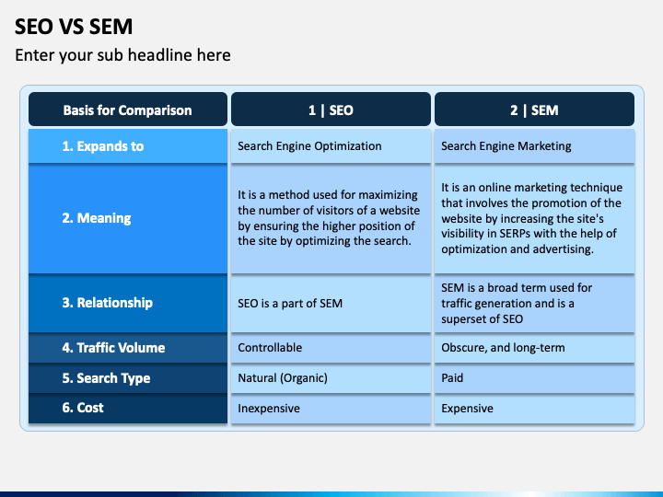Click the 'Search Engine Optimization' cell
The image size is (663, 497).
coord(331,146)
